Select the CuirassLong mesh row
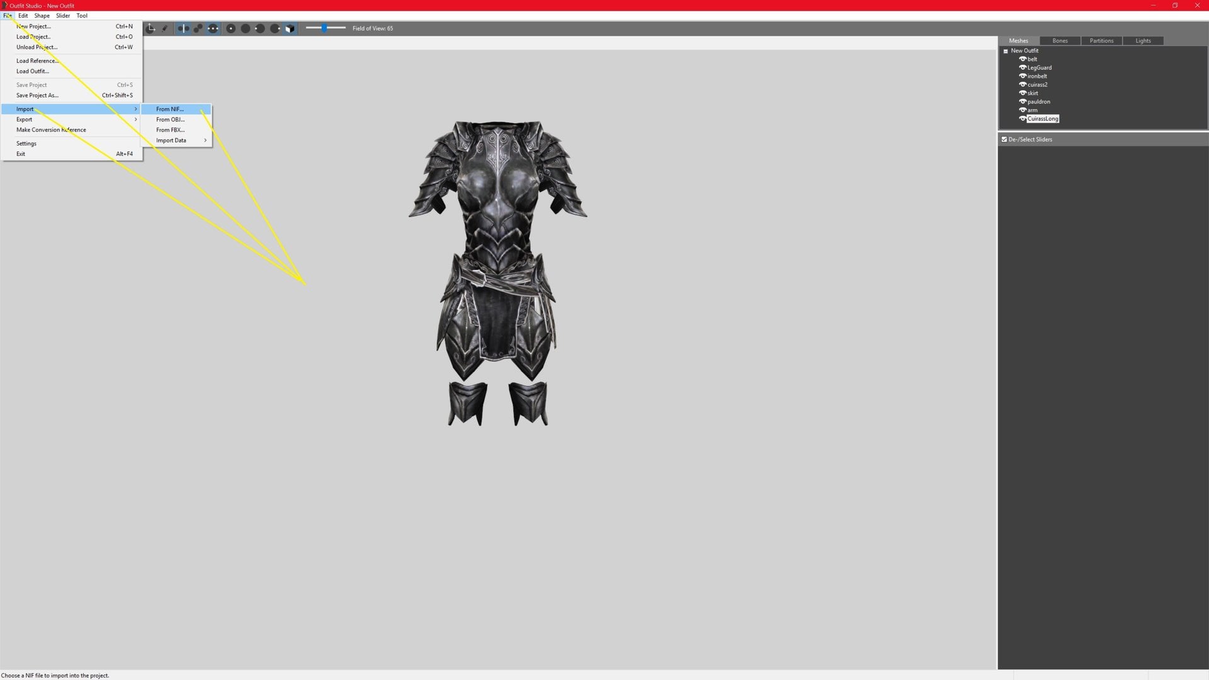This screenshot has height=680, width=1209. point(1043,118)
